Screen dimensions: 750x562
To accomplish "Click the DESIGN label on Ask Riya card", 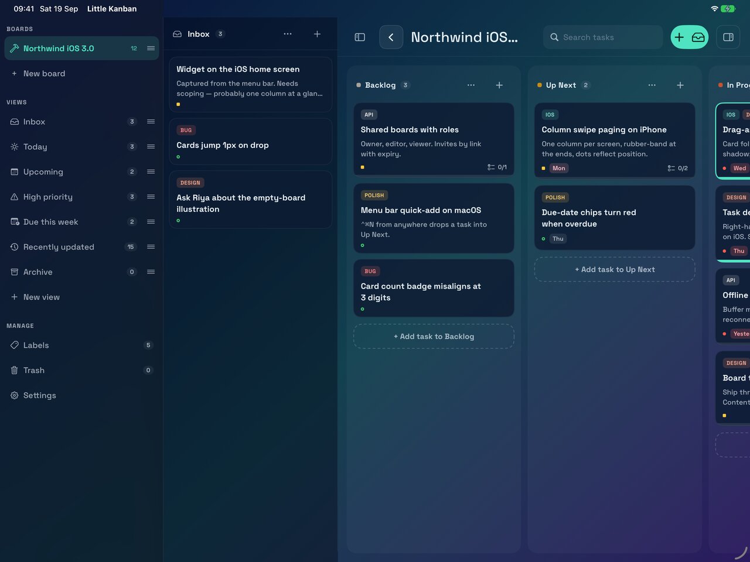I will coord(190,183).
